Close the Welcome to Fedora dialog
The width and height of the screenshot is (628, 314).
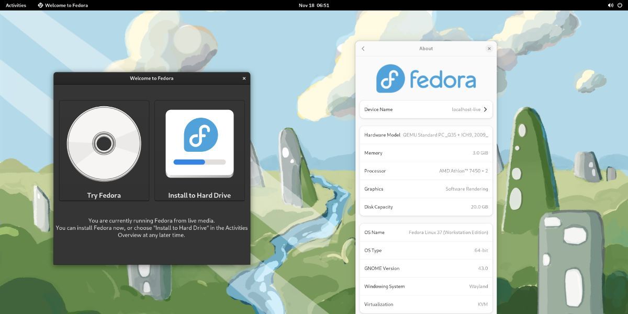[x=244, y=78]
